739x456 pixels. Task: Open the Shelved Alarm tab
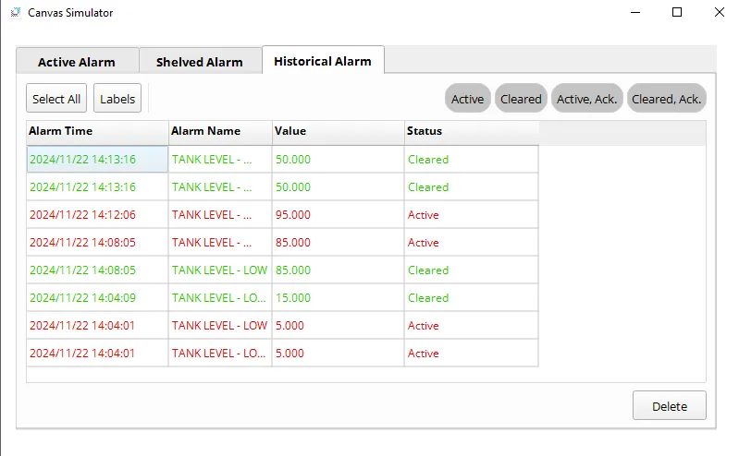click(199, 62)
